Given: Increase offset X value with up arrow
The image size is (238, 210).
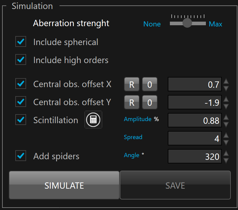Looking at the screenshot, I should [x=226, y=81].
